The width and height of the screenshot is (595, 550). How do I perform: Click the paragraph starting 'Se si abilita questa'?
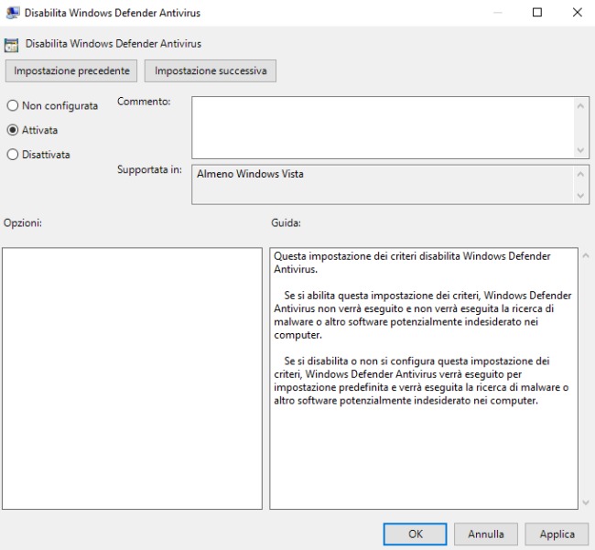[422, 315]
